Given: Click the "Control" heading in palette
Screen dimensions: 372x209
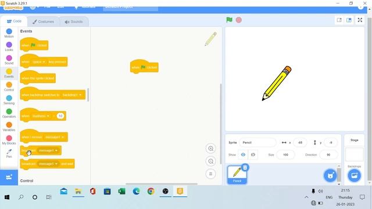Looking at the screenshot, I should [27, 181].
